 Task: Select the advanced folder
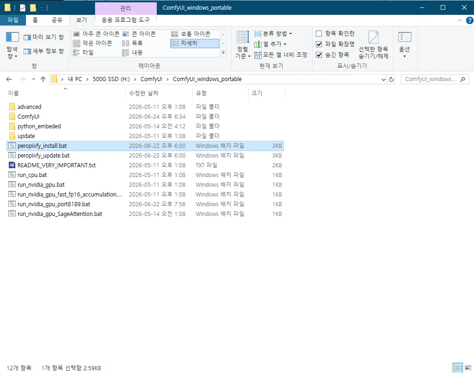point(145,107)
